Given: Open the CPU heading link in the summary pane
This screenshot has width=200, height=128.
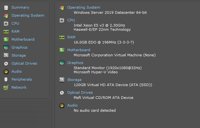Looking at the screenshot, I should 71,20.
